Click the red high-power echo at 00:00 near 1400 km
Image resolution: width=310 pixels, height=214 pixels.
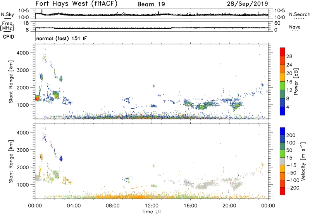click(37, 98)
